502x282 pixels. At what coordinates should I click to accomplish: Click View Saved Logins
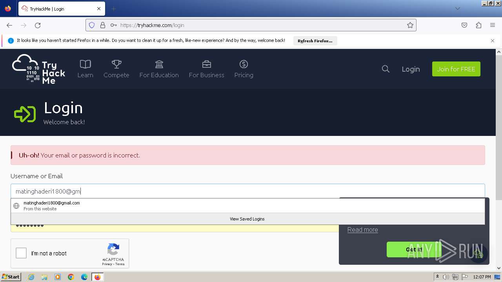[248, 219]
